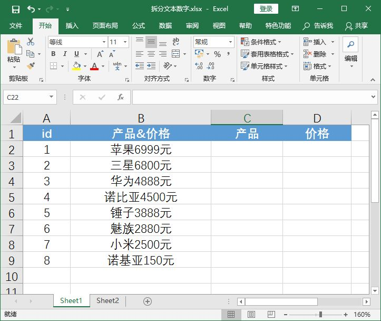
Task: Add cell borders with the borders icon
Action: coord(53,66)
